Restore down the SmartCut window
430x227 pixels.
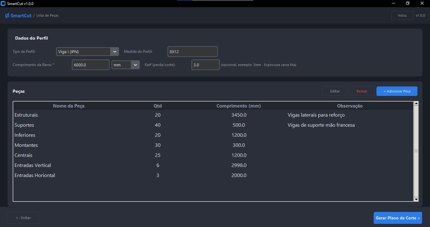(x=408, y=3)
